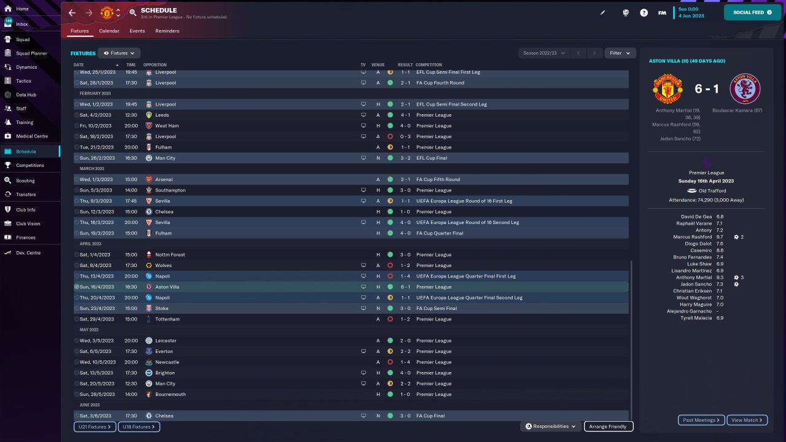786x442 pixels.
Task: Open the Home sidebar icon
Action: click(x=8, y=9)
